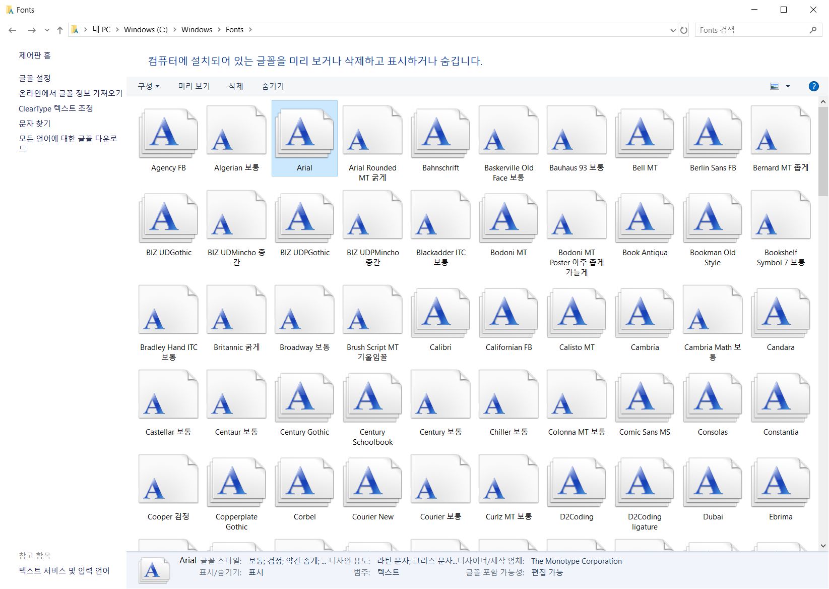Select the Calibri font family icon

point(440,312)
